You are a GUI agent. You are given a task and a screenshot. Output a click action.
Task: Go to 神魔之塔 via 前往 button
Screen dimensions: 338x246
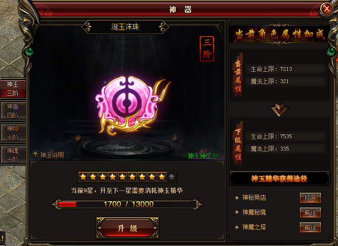(x=310, y=227)
